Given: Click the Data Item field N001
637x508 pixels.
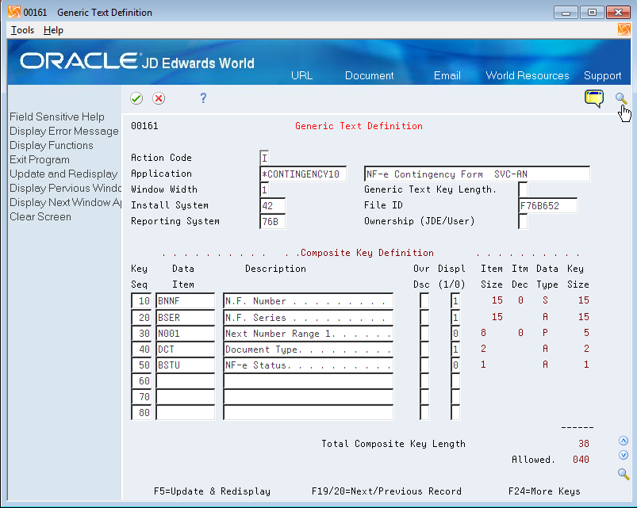Looking at the screenshot, I should [x=186, y=333].
